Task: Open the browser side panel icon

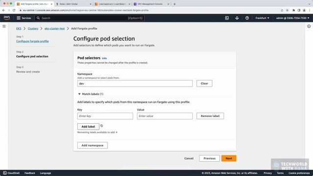Action: pos(299,10)
